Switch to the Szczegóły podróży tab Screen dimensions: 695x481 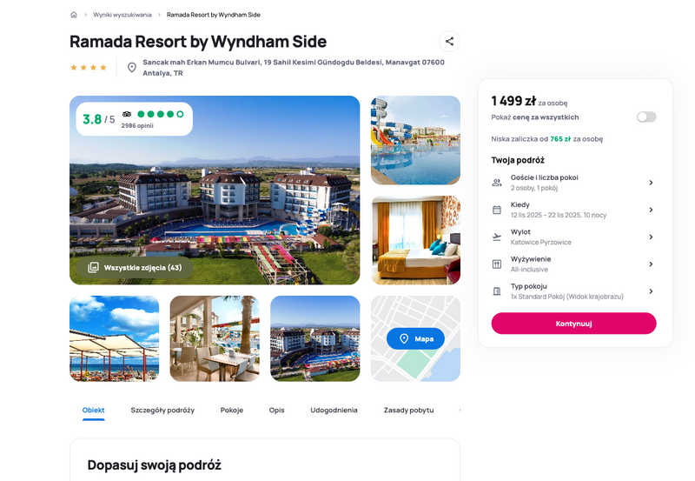[162, 410]
